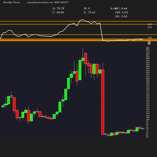The image size is (157, 157).
Task: Select the low value 'L: 78.41'
Action: click(89, 12)
